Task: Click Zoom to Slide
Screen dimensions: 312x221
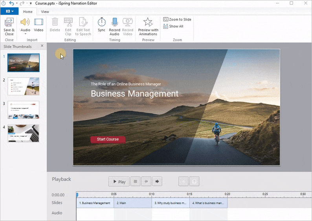Action: point(178,19)
